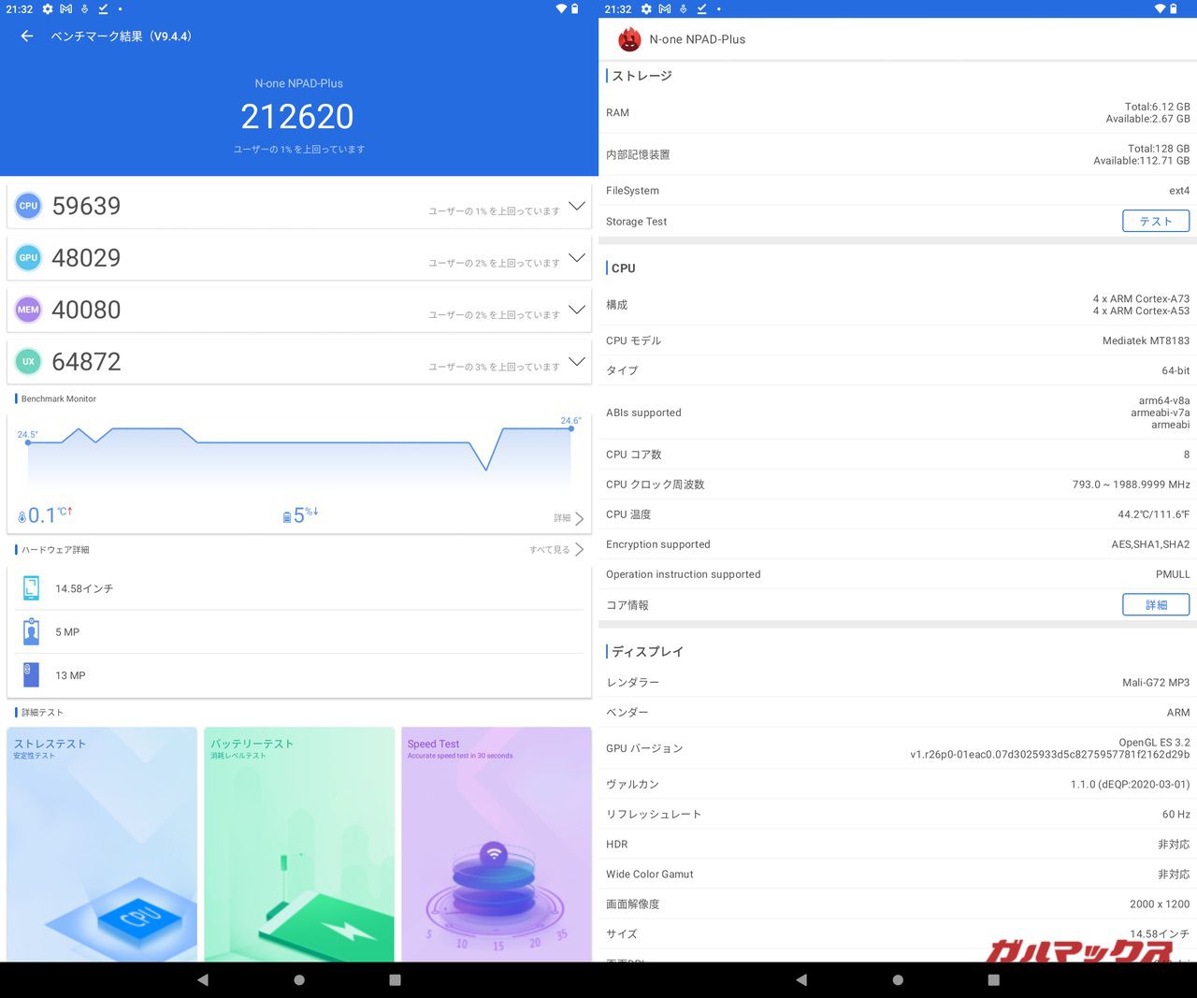Viewport: 1197px width, 998px height.
Task: Open Benchmark Monitor 詳細 link
Action: click(569, 518)
